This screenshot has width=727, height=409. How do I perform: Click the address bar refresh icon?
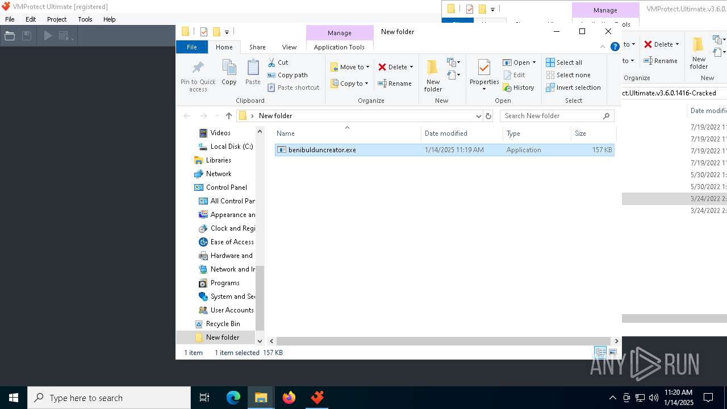[488, 116]
